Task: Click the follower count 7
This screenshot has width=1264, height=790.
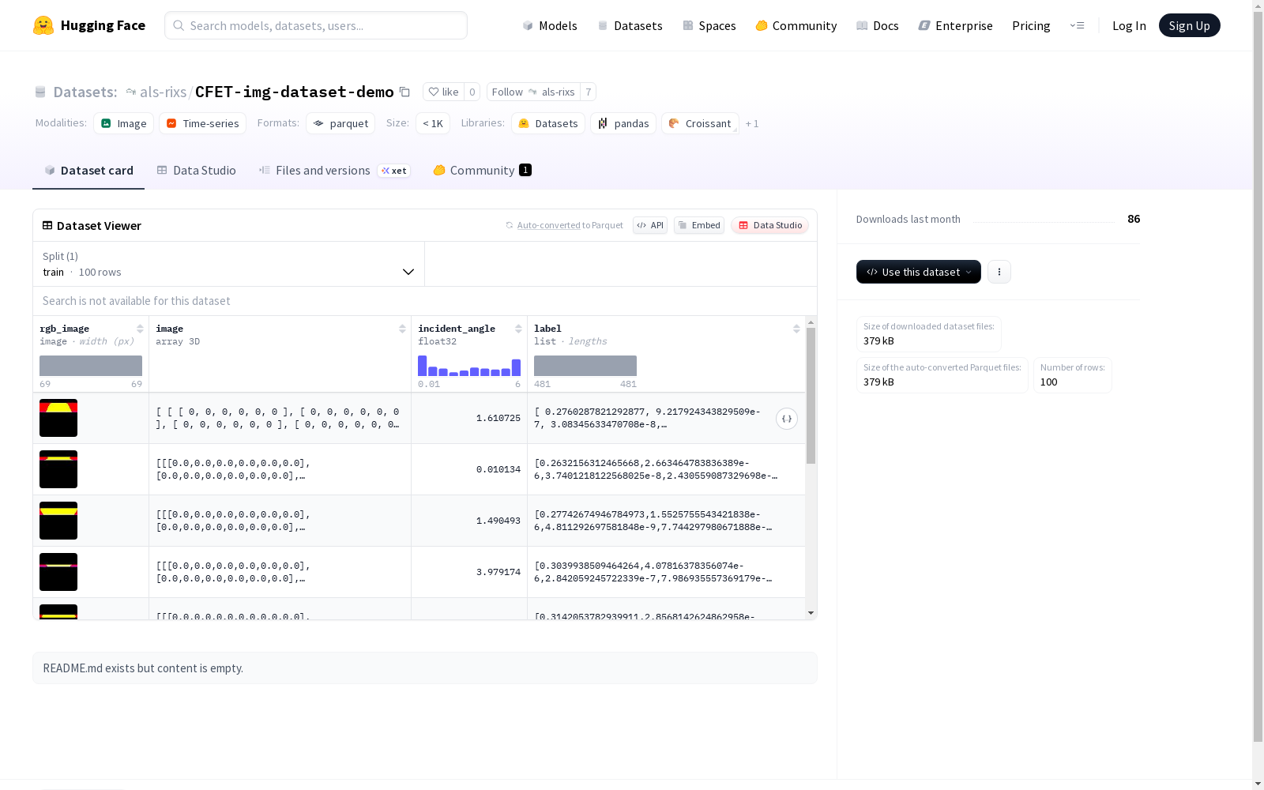Action: pyautogui.click(x=589, y=92)
